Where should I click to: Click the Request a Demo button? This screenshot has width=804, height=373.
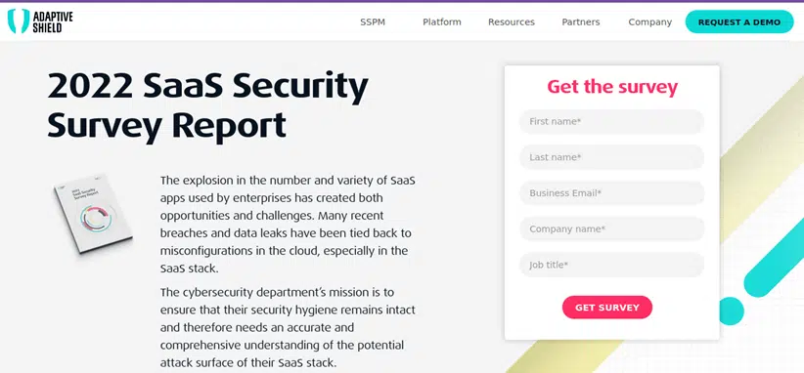738,22
